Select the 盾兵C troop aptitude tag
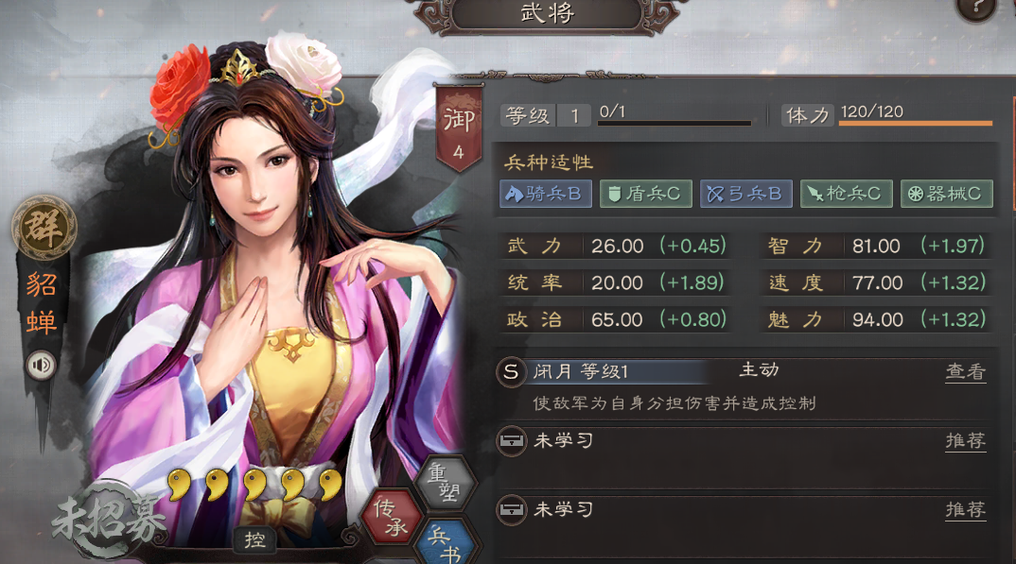The height and width of the screenshot is (564, 1016). pyautogui.click(x=646, y=194)
